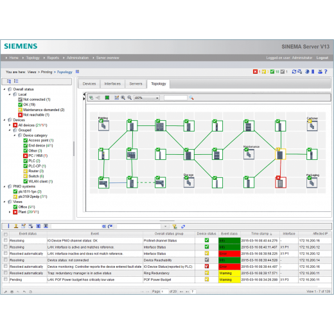This screenshot has width=334, height=334.
Task: Click the gray not-connected status counter icon
Action: pyautogui.click(x=283, y=72)
